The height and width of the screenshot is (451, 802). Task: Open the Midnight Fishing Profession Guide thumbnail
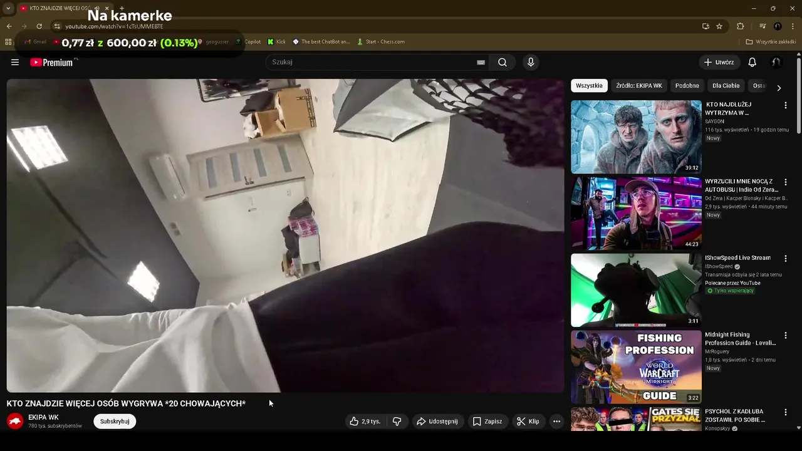(x=636, y=366)
